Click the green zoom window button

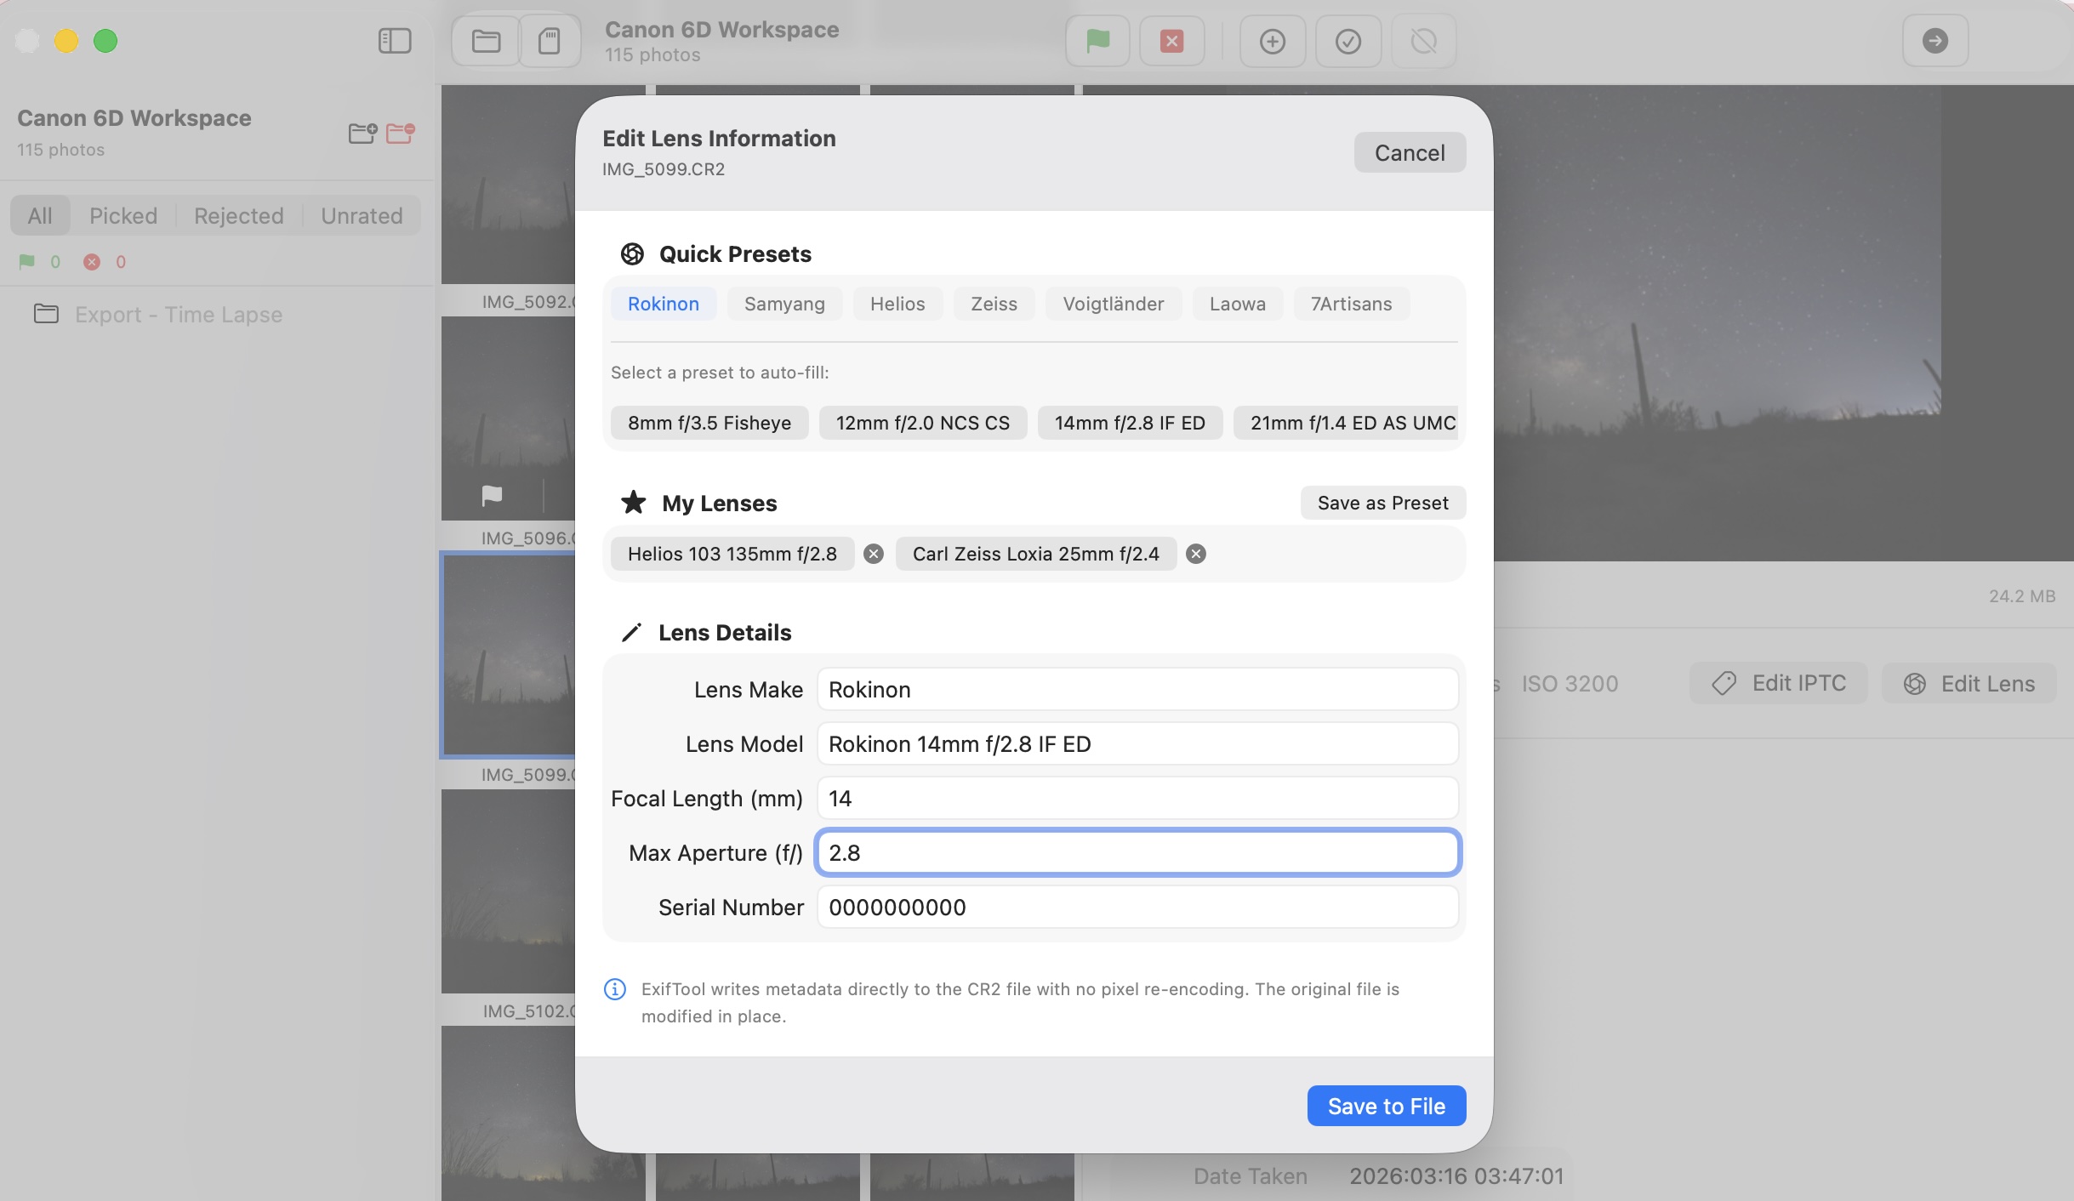[105, 41]
